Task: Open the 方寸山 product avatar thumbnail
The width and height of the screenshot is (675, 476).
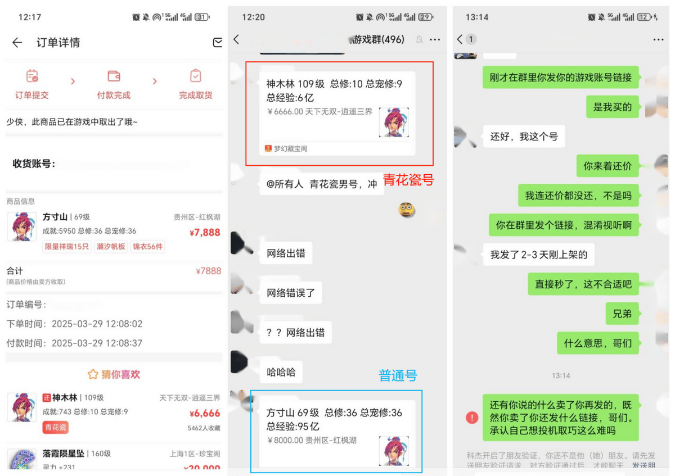Action: (22, 227)
